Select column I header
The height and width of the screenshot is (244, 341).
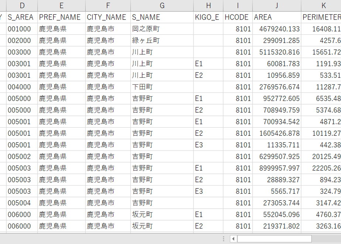pos(238,6)
